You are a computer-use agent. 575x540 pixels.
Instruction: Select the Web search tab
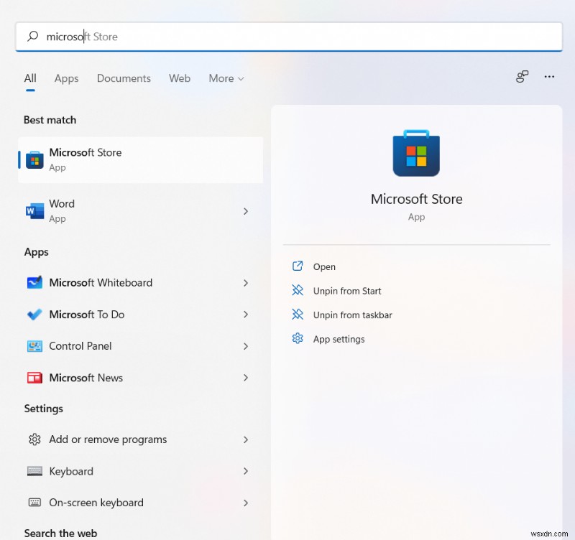tap(179, 78)
